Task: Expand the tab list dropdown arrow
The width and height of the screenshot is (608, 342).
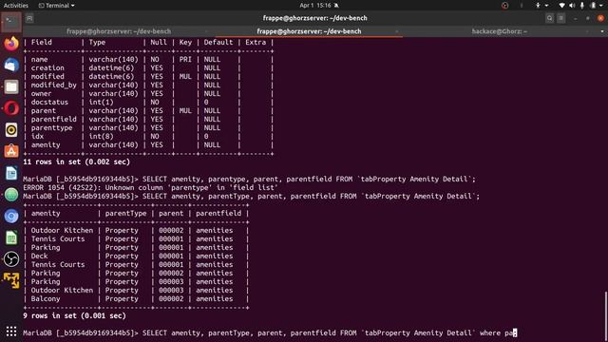Action: click(602, 31)
